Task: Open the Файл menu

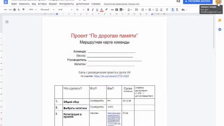Action: (14, 4)
